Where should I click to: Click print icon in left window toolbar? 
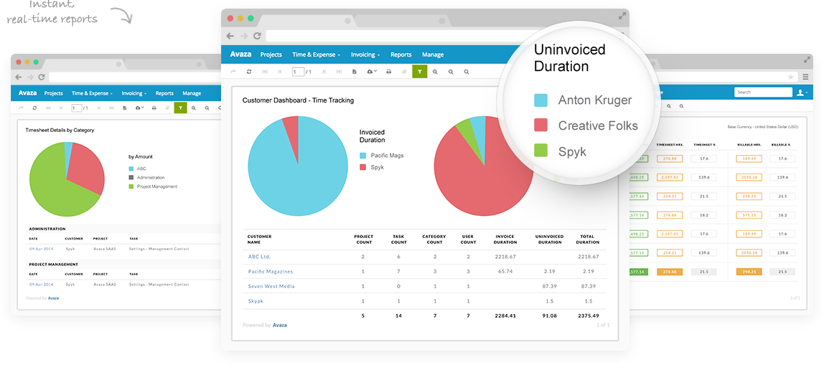click(x=154, y=108)
